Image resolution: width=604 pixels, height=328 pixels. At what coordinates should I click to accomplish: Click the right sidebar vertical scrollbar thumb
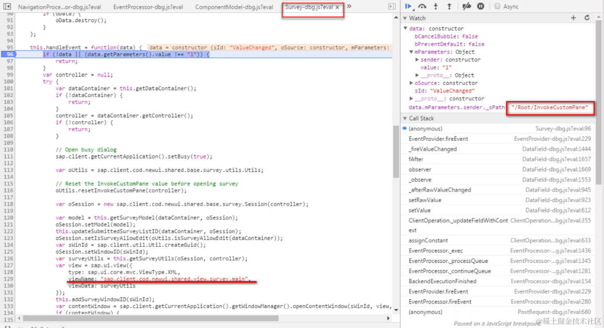pos(599,102)
